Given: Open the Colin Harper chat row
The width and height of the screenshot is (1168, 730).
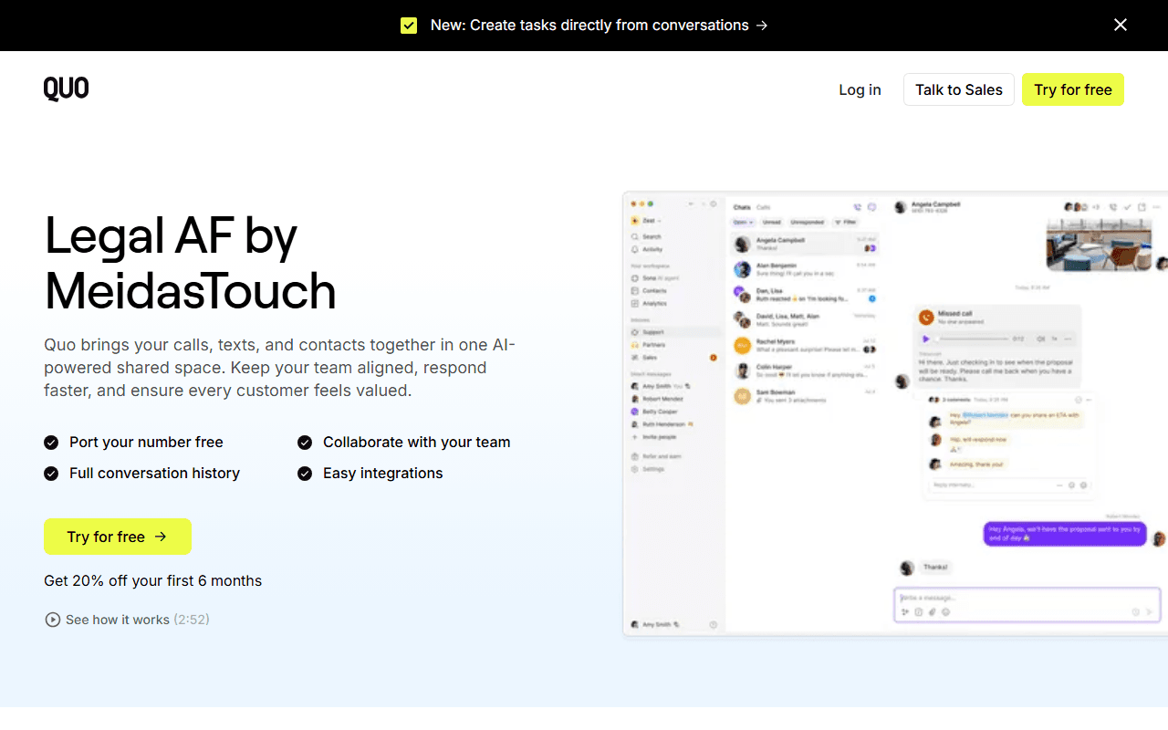Looking at the screenshot, I should click(804, 370).
